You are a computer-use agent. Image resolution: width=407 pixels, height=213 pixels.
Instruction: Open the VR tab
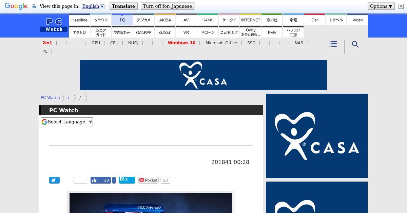click(186, 32)
